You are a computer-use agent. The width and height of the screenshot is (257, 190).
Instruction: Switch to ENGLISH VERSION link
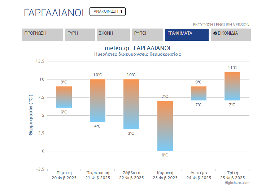pos(232,25)
